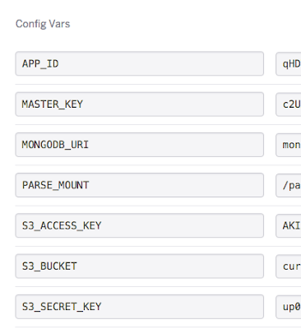Focus the PARSE_MOUNT value starting with /pa
The height and width of the screenshot is (329, 301).
click(289, 185)
